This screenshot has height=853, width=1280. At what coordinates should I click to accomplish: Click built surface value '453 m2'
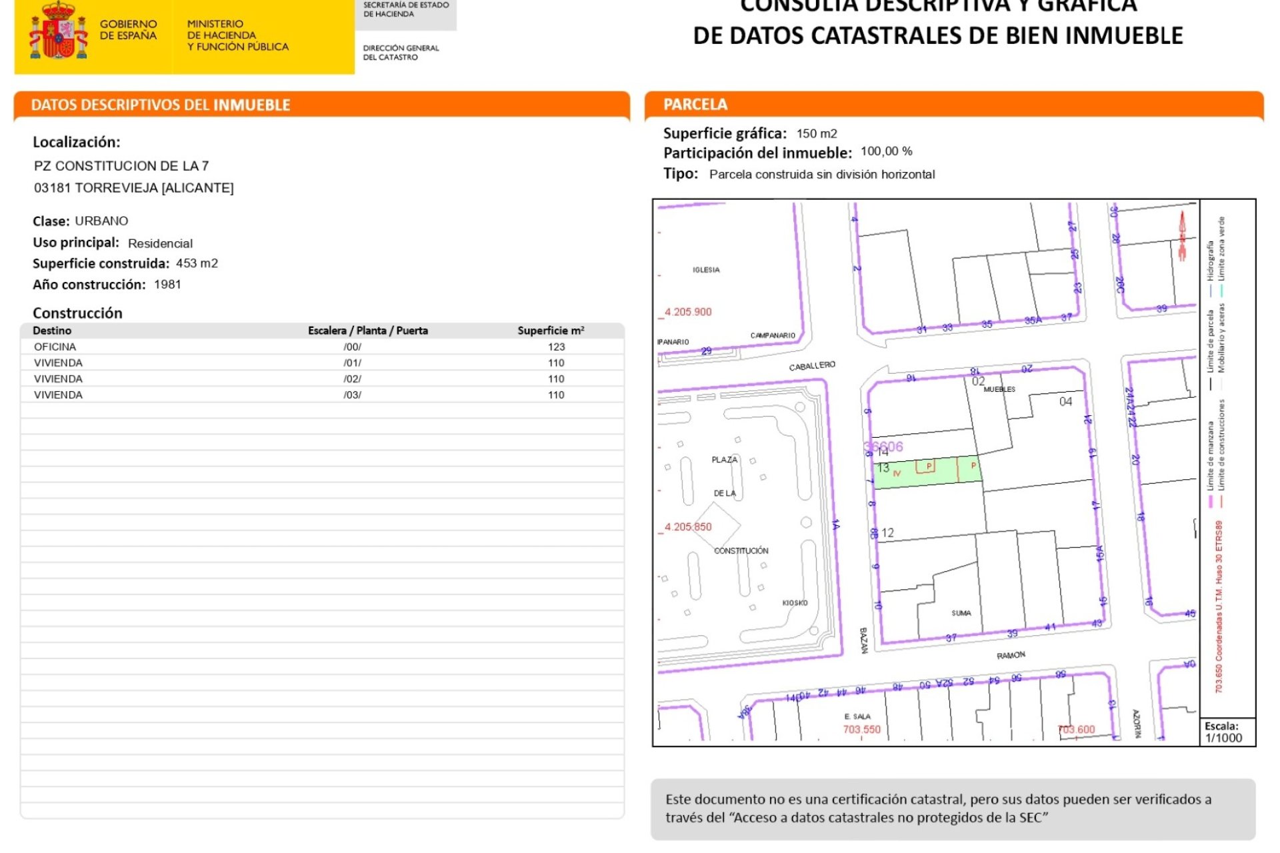tap(197, 263)
